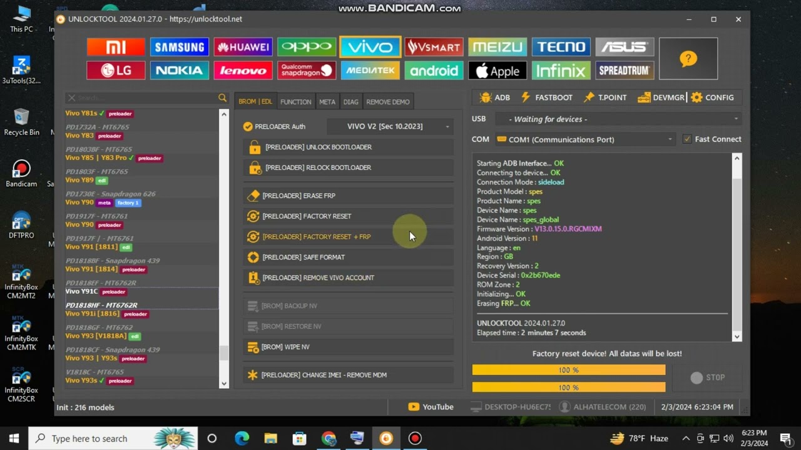801x450 pixels.
Task: Select the MediaTek brand tile
Action: [x=370, y=71]
